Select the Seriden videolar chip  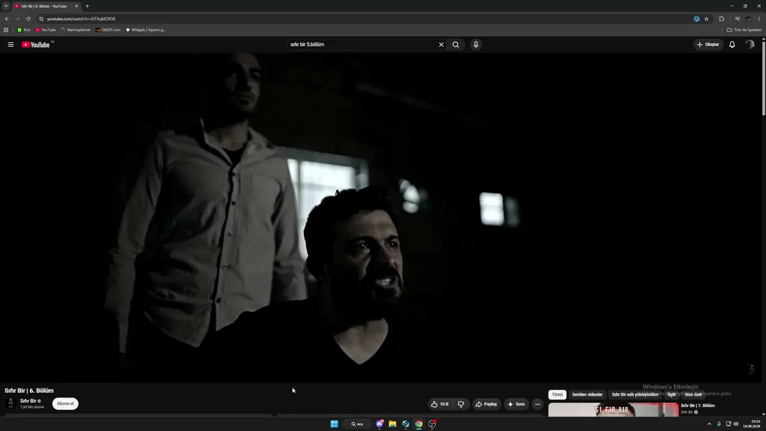[x=587, y=394]
